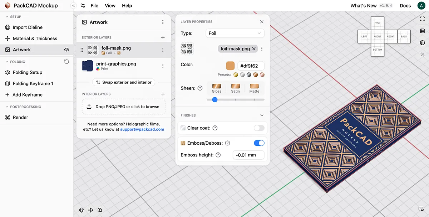Disable the Emboss/Deboss toggle
429x217 pixels.
(259, 143)
